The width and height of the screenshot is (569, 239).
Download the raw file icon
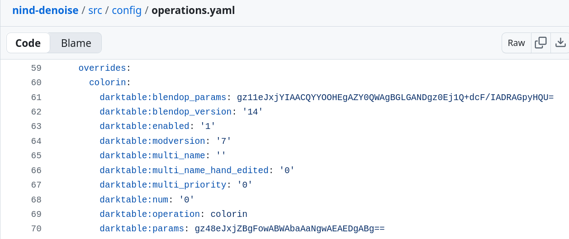coord(560,43)
